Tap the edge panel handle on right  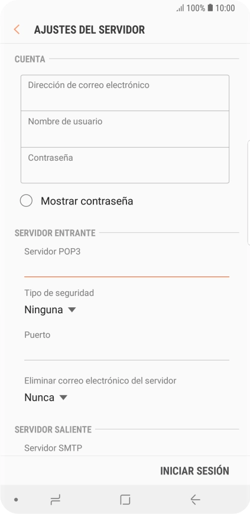coord(248,193)
